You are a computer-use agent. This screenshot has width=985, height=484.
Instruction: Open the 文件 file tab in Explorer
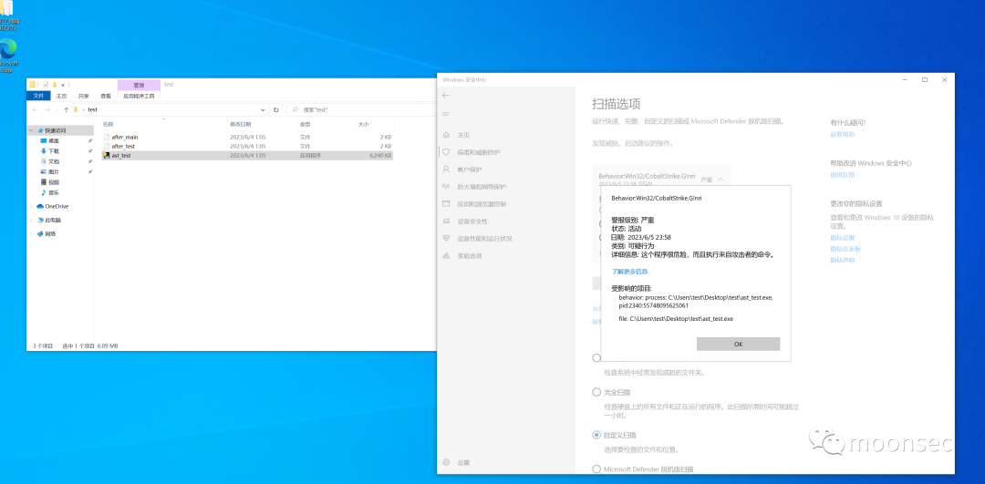[38, 96]
